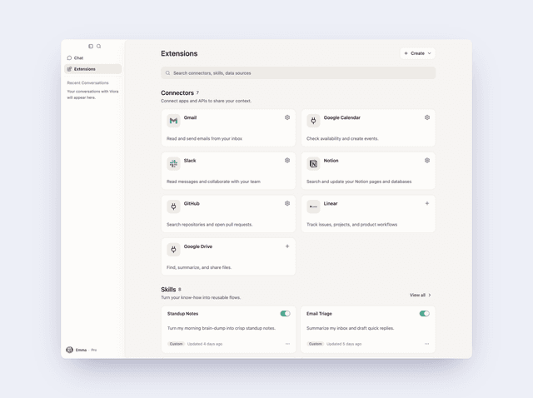The width and height of the screenshot is (533, 398).
Task: Open the Standup Notes skill card
Action: point(228,329)
